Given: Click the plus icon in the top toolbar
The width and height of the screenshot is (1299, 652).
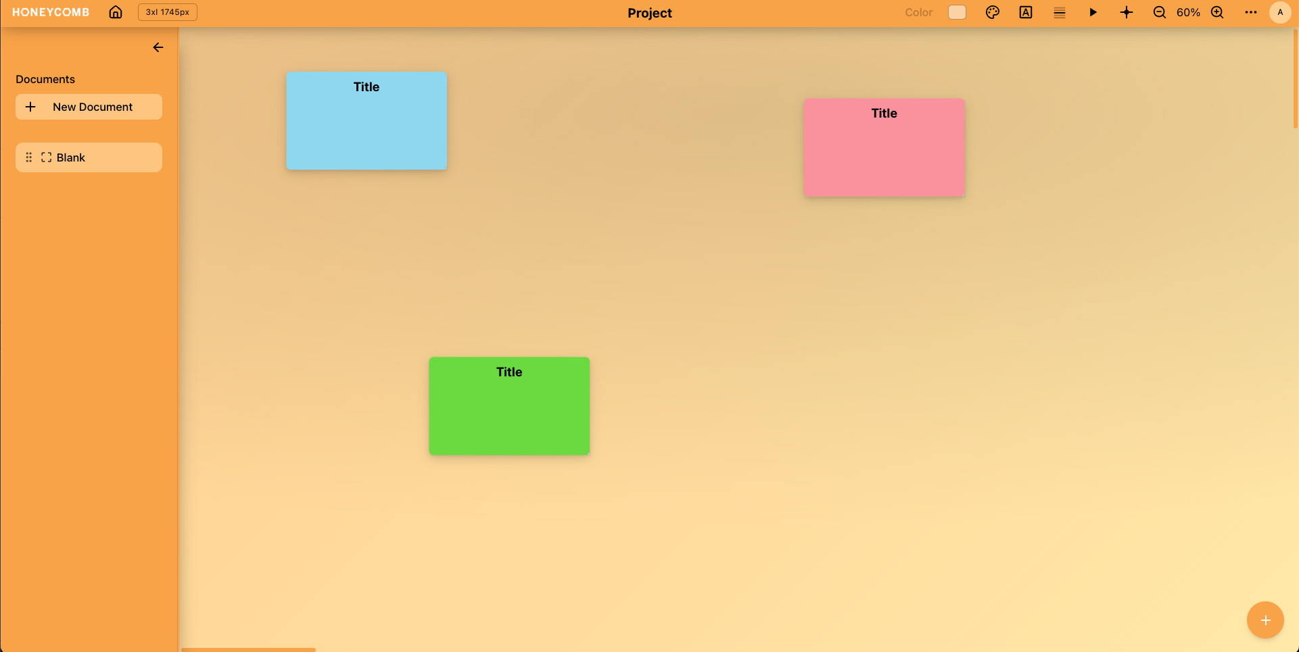Looking at the screenshot, I should [1126, 12].
